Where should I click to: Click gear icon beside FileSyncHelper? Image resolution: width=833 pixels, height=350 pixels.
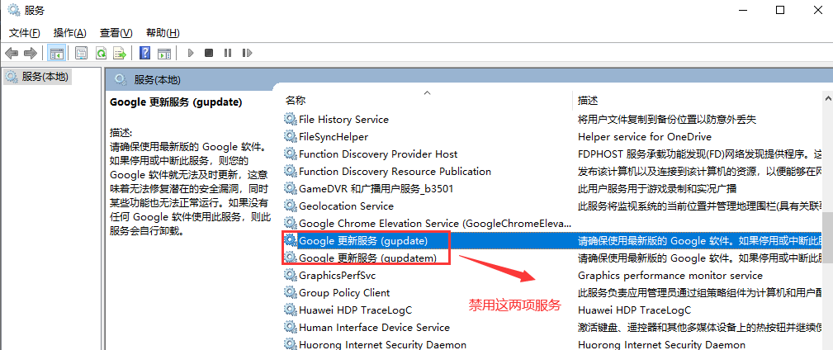click(290, 136)
